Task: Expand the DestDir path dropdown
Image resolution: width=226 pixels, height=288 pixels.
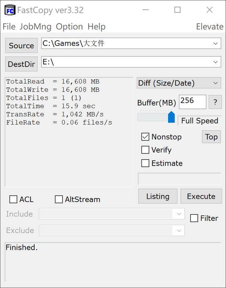Action: coord(215,62)
